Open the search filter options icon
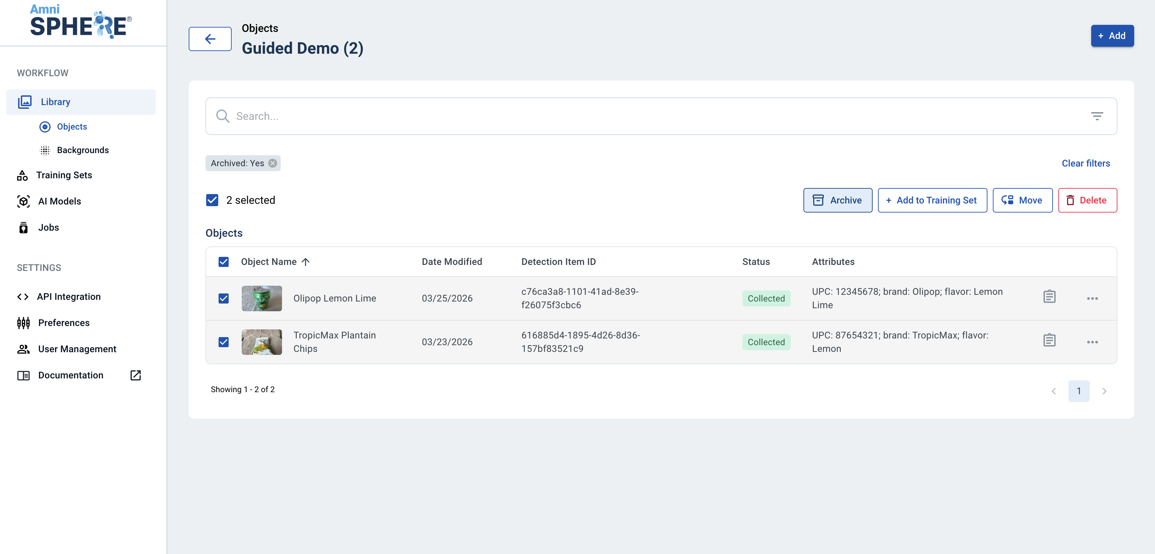1155x554 pixels. point(1097,117)
